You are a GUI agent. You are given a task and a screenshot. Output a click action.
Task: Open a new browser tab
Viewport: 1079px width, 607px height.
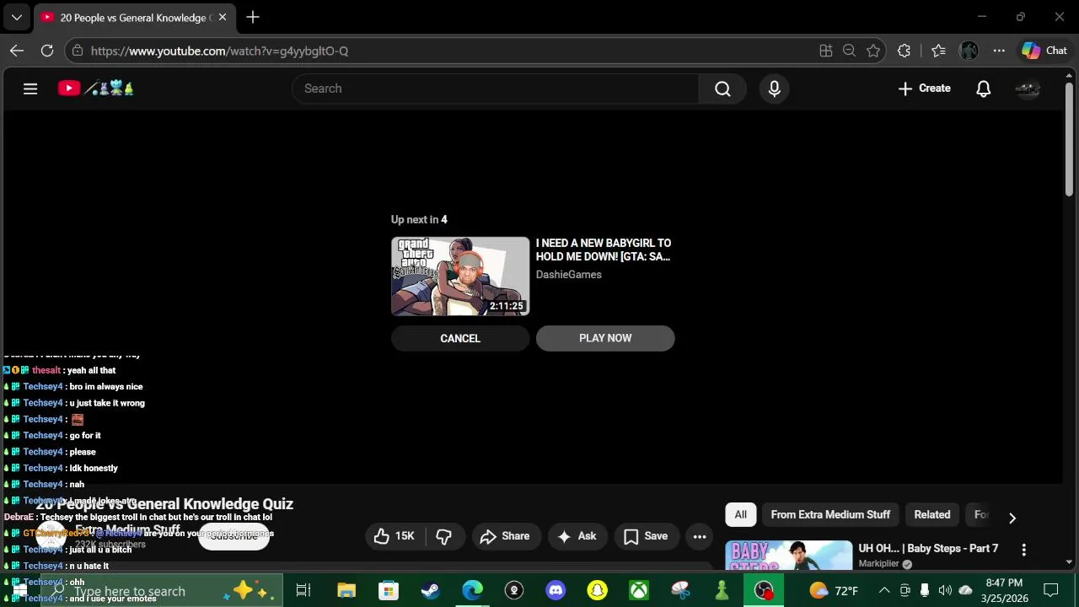(x=253, y=17)
